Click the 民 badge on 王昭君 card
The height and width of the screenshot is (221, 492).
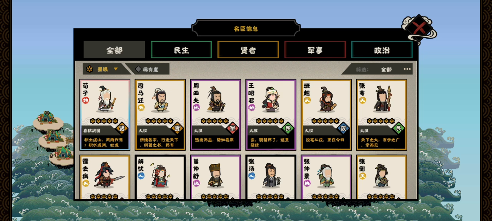(288, 129)
